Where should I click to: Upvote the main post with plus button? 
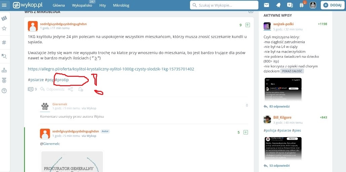tap(247, 25)
